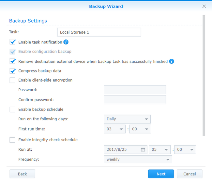Image resolution: width=212 pixels, height=181 pixels.
Task: Toggle Compress backup data checkbox
Action: (x=13, y=71)
